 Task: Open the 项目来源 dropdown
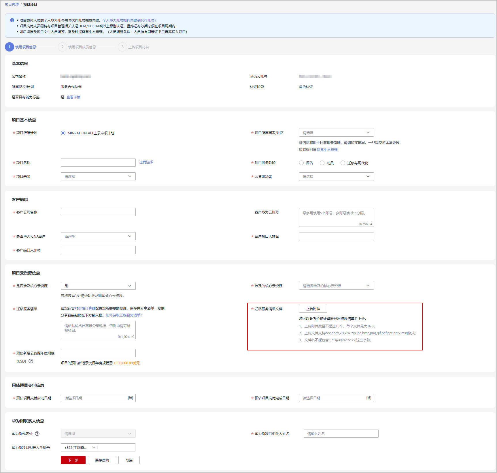(98, 176)
